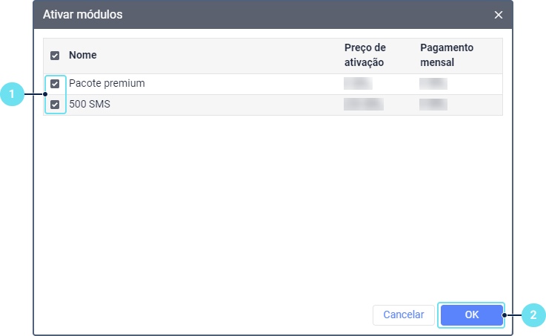546x336 pixels.
Task: Click the callout marker numbered 2
Action: (x=533, y=315)
